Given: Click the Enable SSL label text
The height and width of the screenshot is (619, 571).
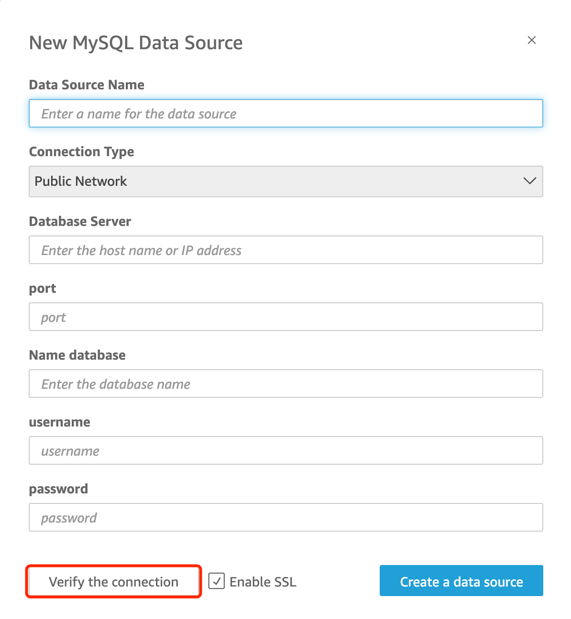Looking at the screenshot, I should 263,582.
